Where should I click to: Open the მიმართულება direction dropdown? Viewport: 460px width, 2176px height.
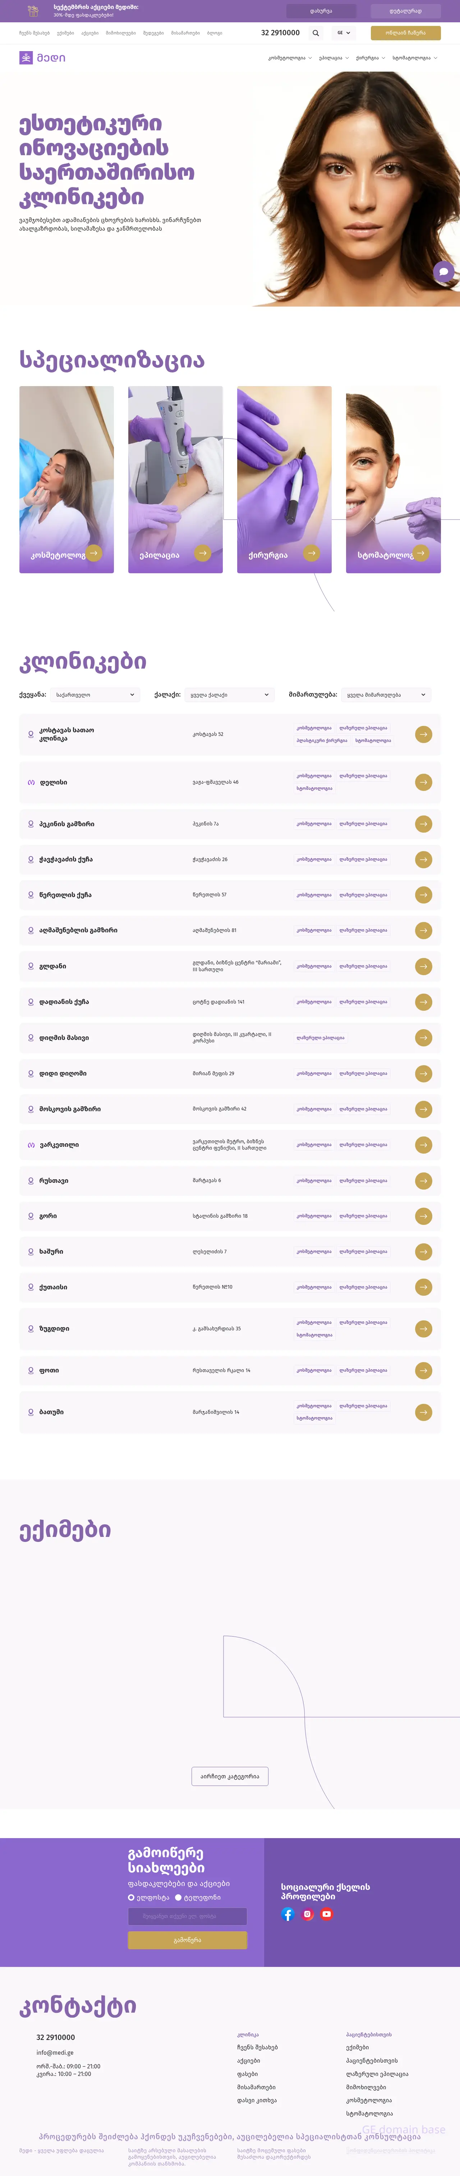tap(386, 695)
